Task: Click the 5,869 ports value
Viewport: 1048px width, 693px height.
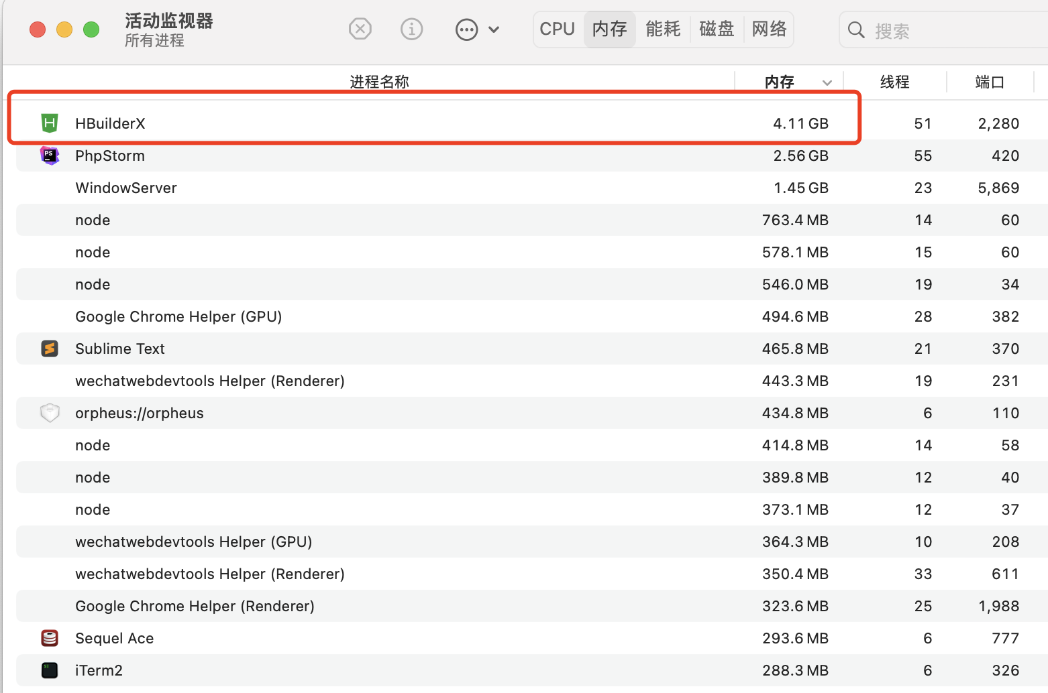Action: tap(998, 188)
